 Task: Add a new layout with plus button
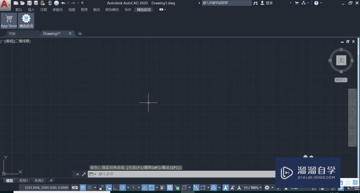[51, 181]
